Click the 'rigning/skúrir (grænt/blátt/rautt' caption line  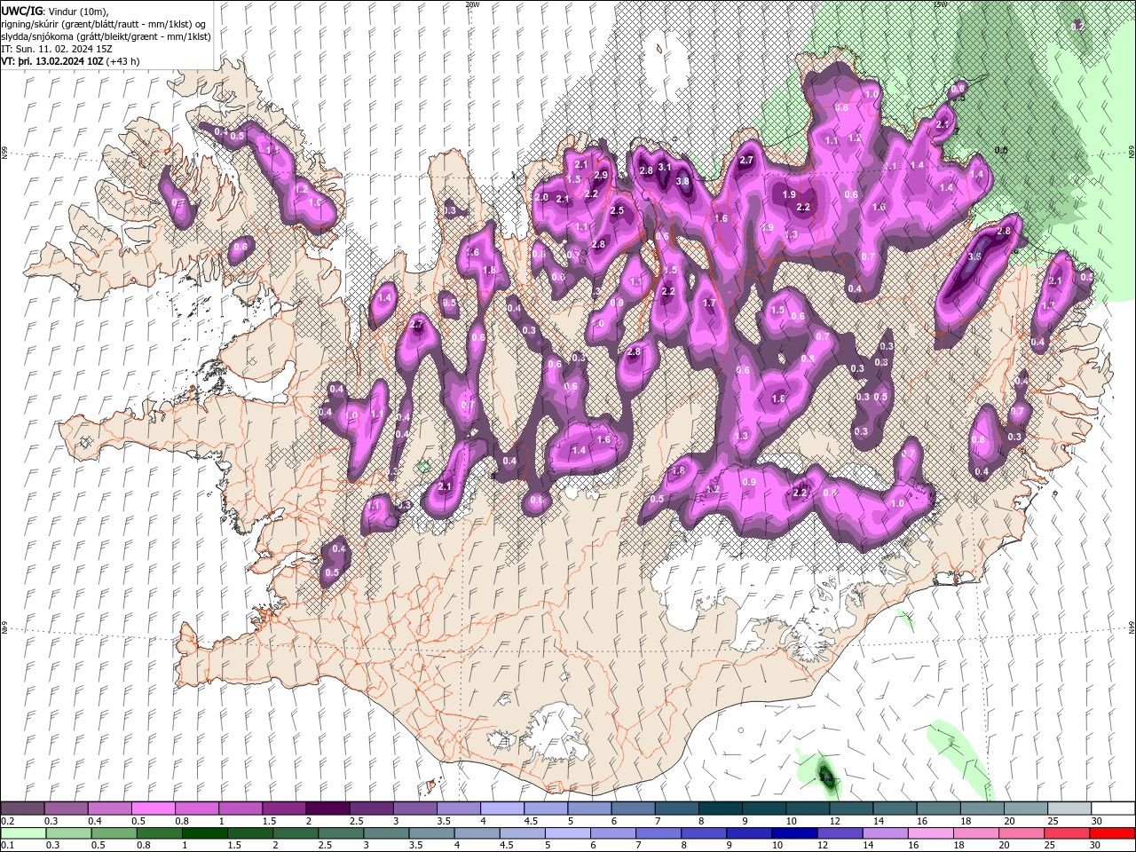(105, 23)
